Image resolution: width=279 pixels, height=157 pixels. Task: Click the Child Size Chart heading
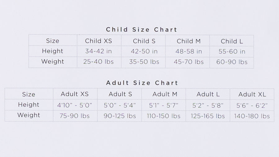click(141, 29)
